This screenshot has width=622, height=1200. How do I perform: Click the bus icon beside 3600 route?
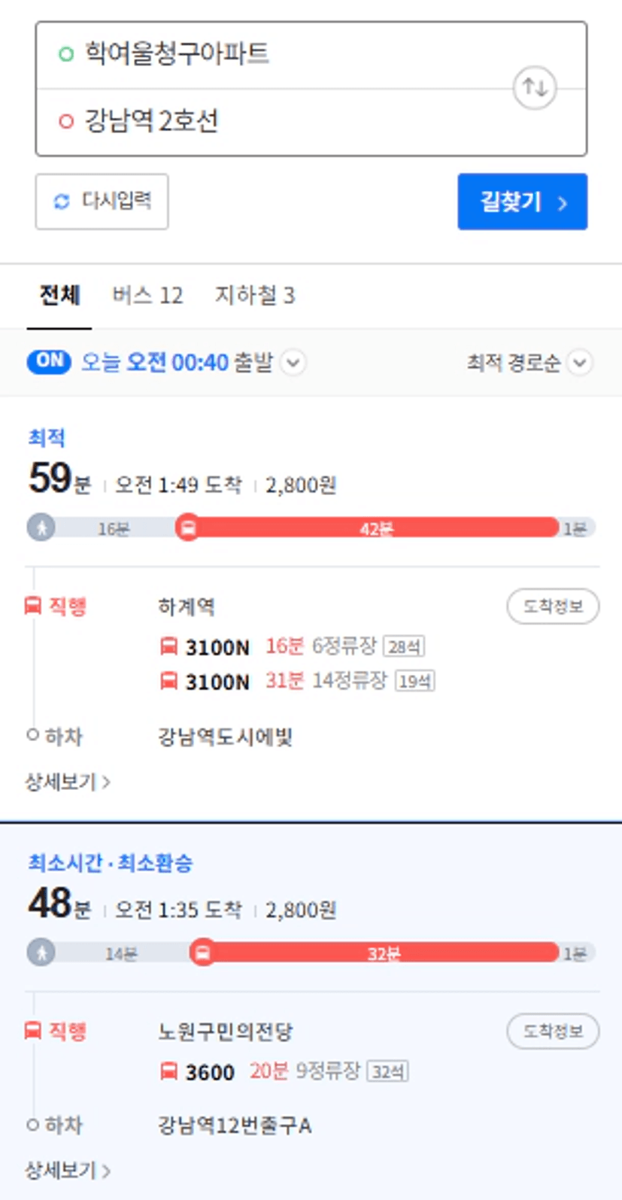coord(169,1071)
